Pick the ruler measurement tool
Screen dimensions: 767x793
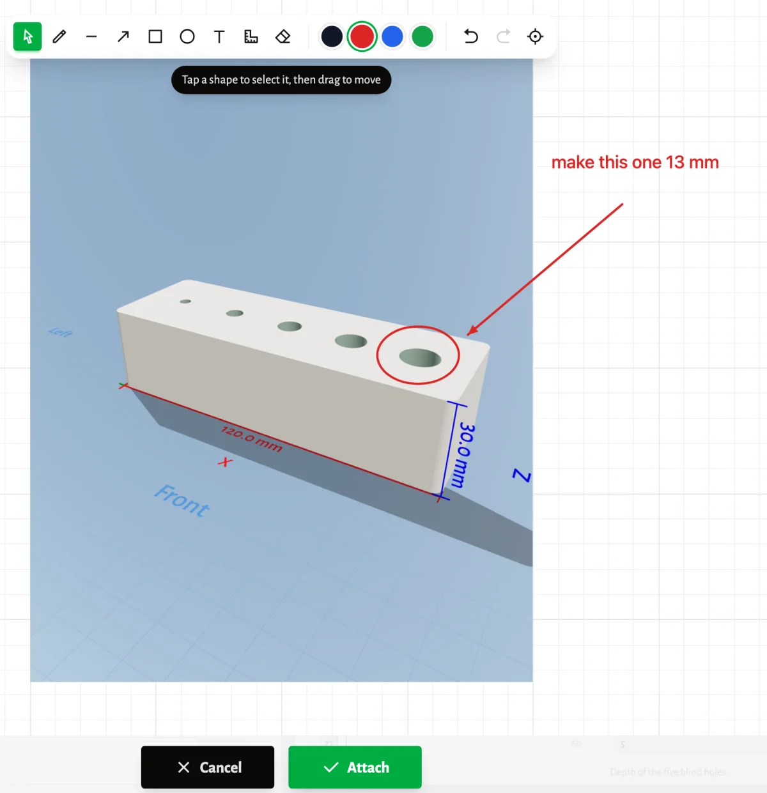click(251, 36)
